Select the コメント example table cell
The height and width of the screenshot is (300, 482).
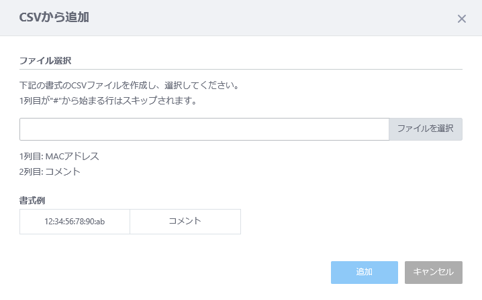tap(185, 222)
